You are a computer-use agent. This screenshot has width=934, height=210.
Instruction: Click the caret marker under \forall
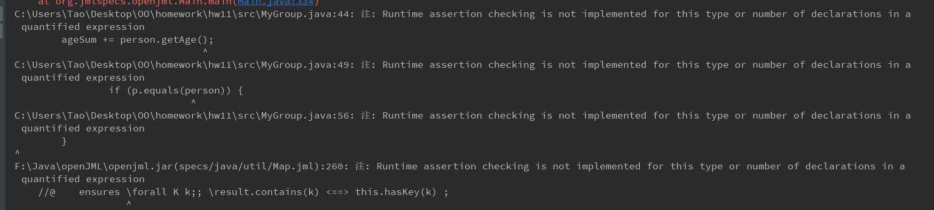click(x=129, y=204)
